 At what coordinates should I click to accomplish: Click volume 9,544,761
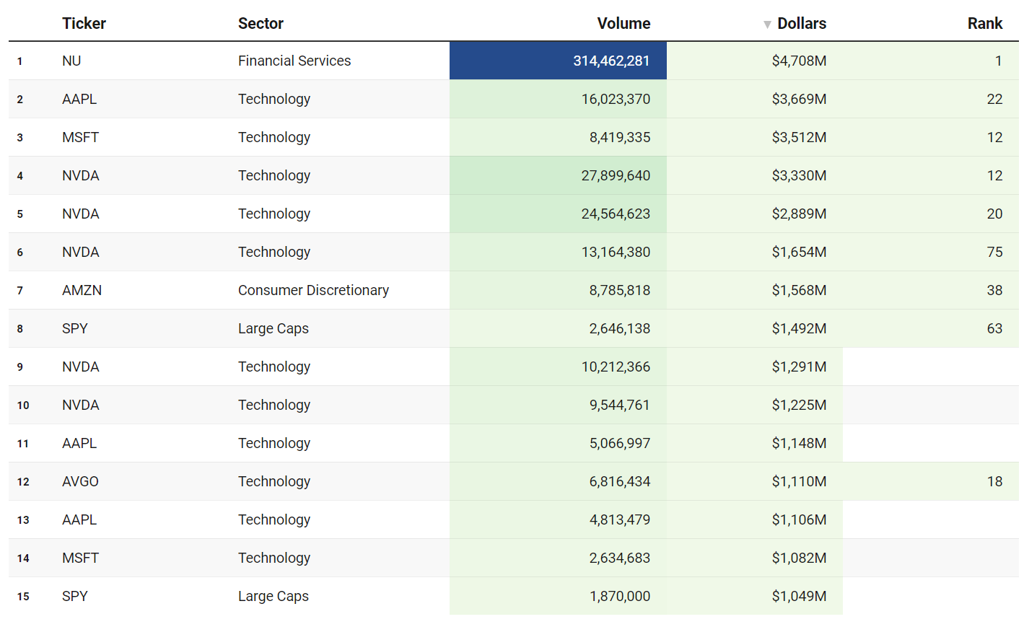[620, 405]
